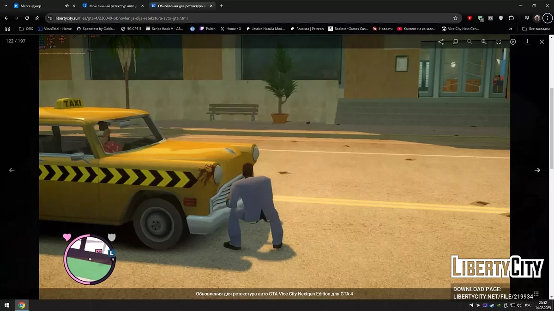
Task: Expand the tab search dropdown arrow
Action: pos(5,6)
